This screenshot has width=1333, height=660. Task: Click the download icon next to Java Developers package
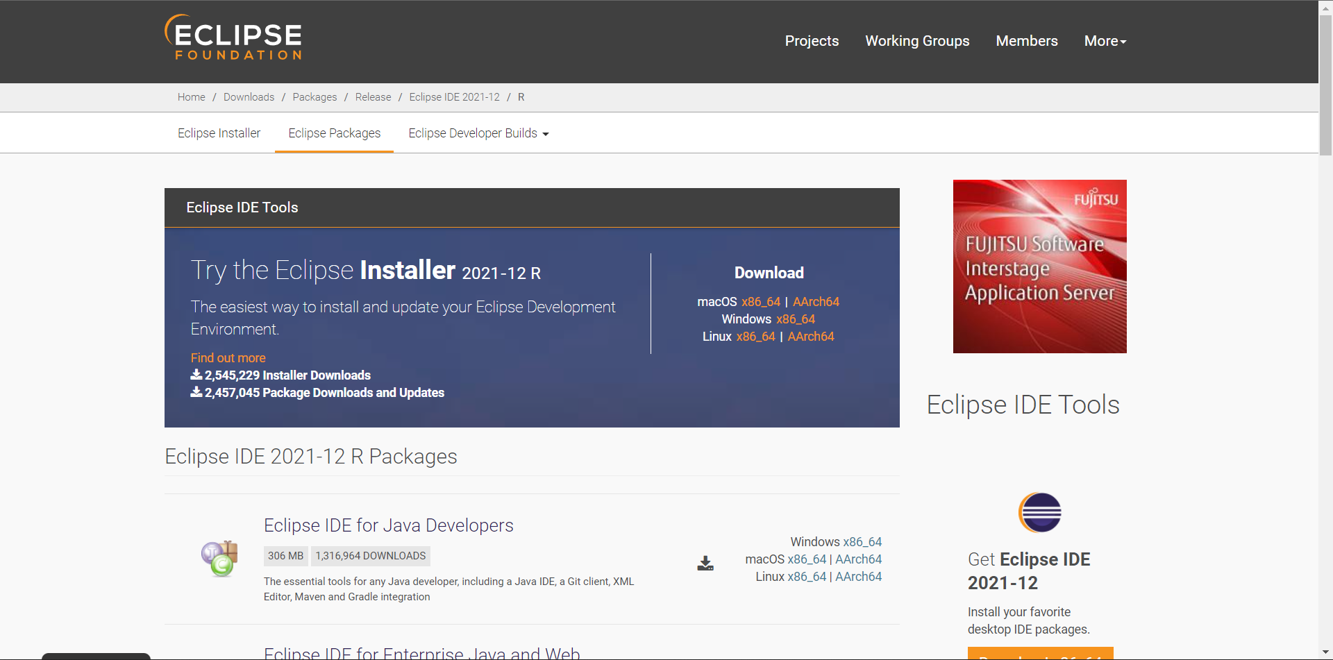click(705, 564)
